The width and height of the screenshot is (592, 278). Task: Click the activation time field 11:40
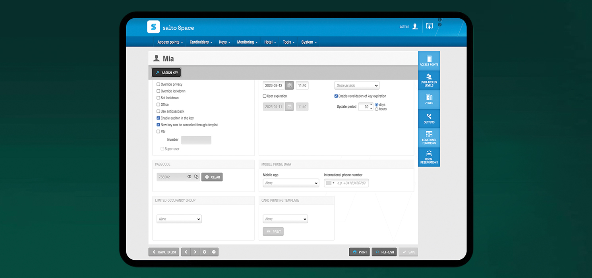pos(302,85)
